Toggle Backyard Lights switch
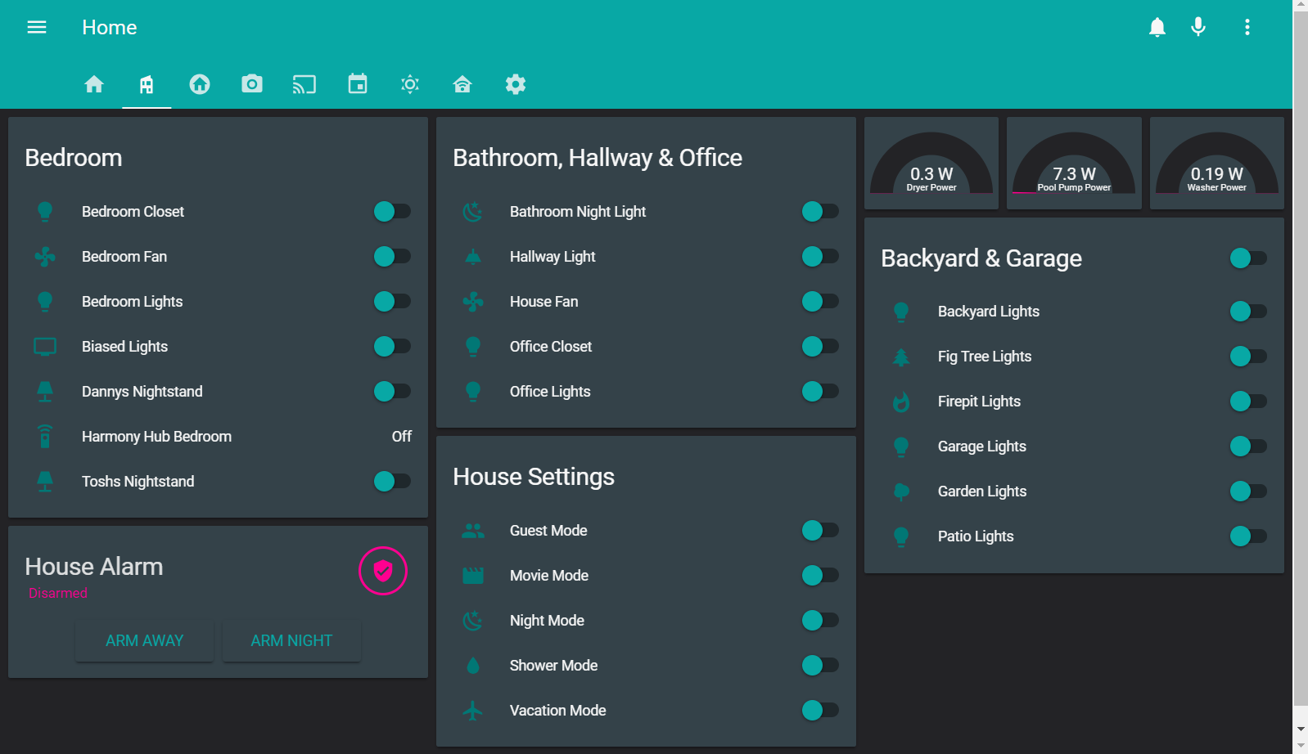This screenshot has width=1308, height=754. coord(1248,311)
